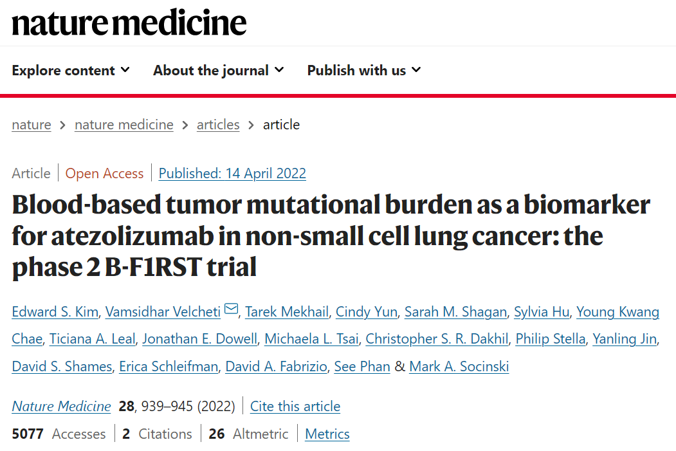Click author David A. Fabrizio's name
676x451 pixels.
tap(277, 367)
